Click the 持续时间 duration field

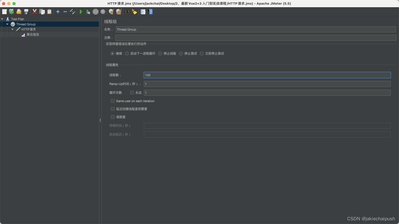[x=267, y=125]
